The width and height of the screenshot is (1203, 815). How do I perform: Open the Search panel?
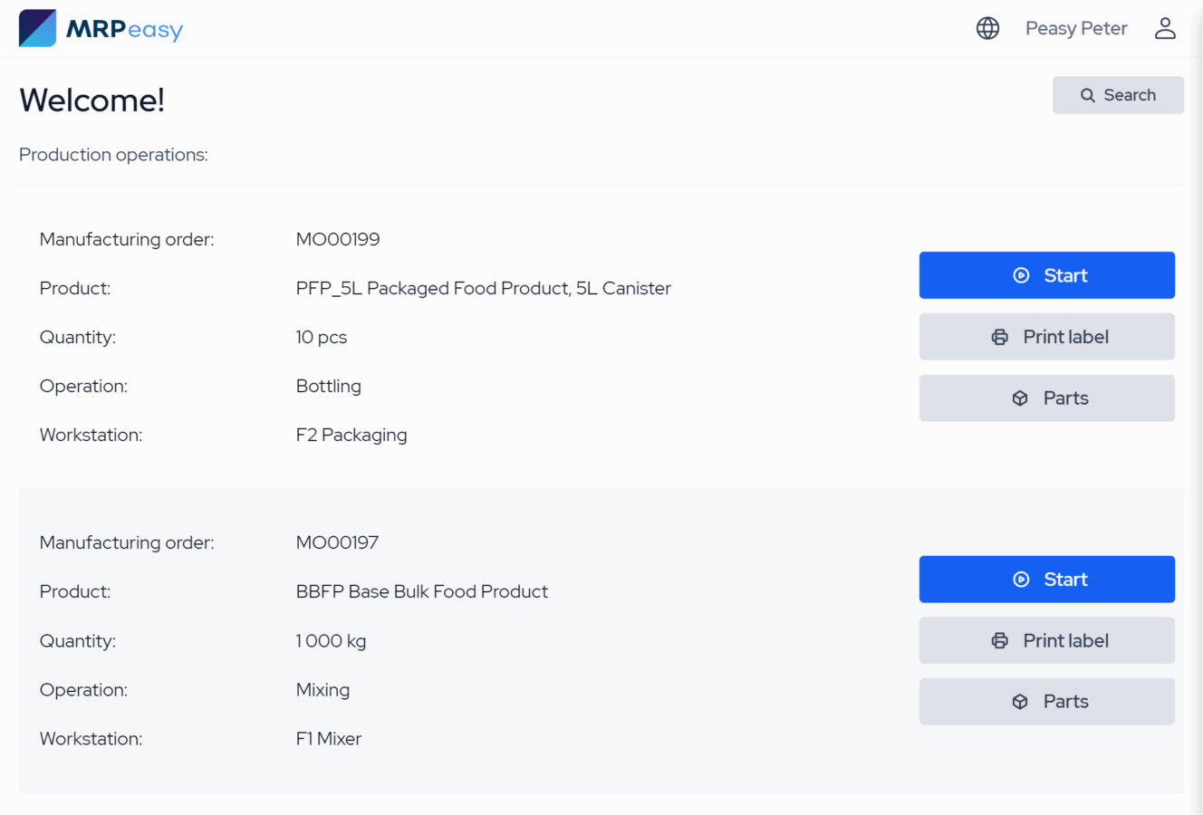click(x=1118, y=95)
